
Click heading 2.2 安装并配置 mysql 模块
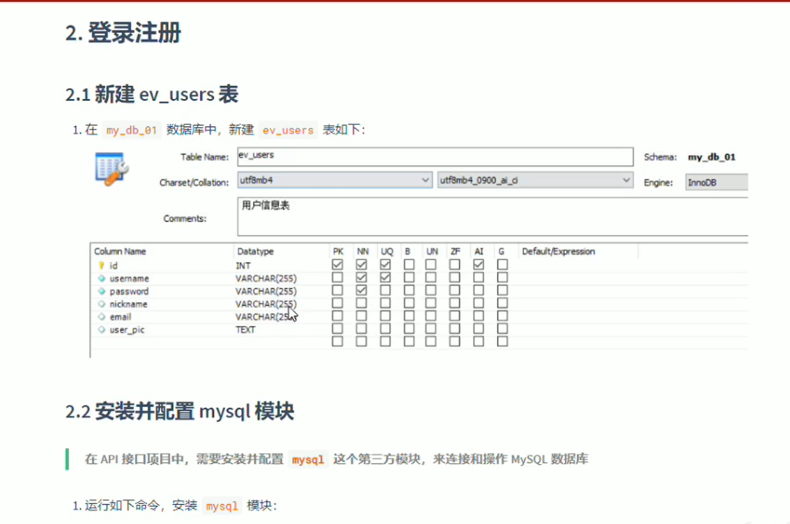click(x=180, y=411)
